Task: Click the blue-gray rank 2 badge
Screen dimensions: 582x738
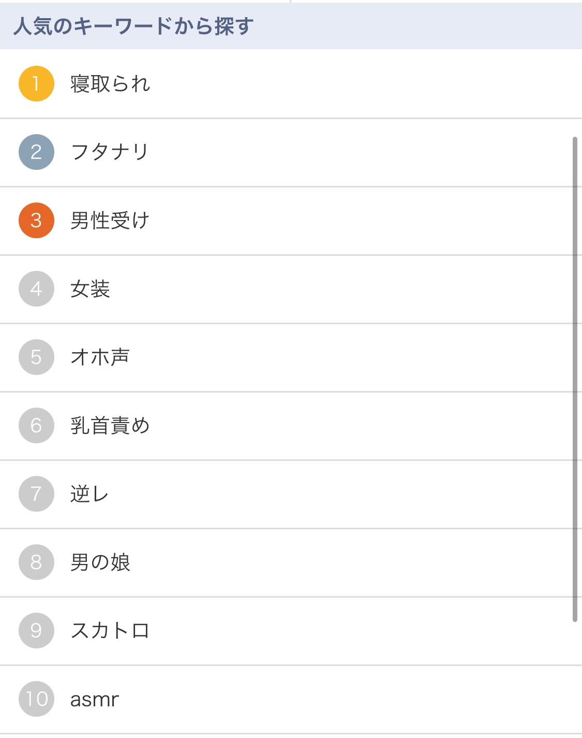Action: pyautogui.click(x=36, y=152)
